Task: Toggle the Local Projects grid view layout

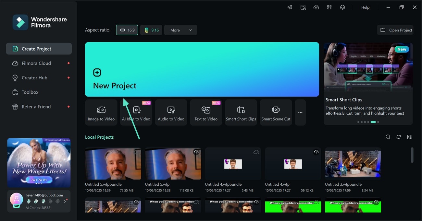Action: [409, 137]
